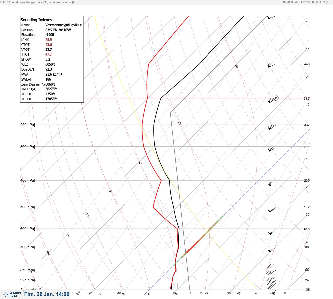
Task: Click the TROPO(A) row label
Action: point(29,89)
